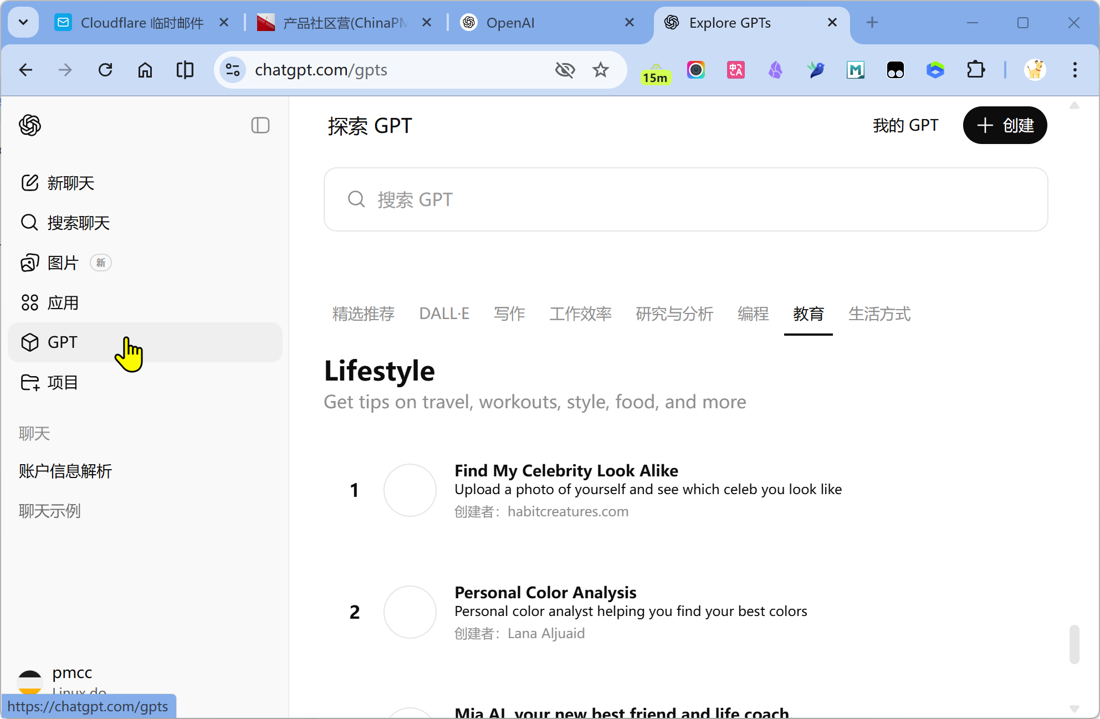Screen dimensions: 1100x719
Task: Click the ChatGPT logo in sidebar
Action: (x=30, y=125)
